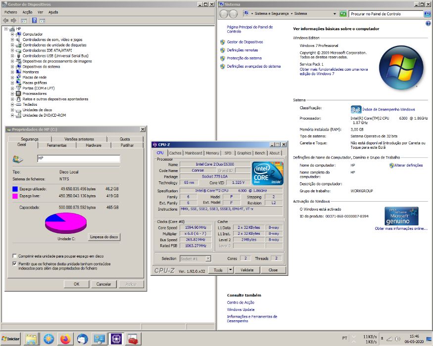This screenshot has height=346, width=433.
Task: Click the Monitores device icon
Action: tap(18, 72)
